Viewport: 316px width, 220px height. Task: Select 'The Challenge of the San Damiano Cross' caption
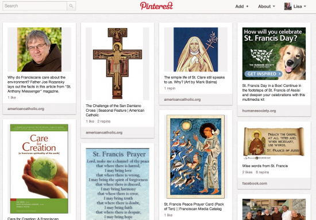pyautogui.click(x=115, y=111)
